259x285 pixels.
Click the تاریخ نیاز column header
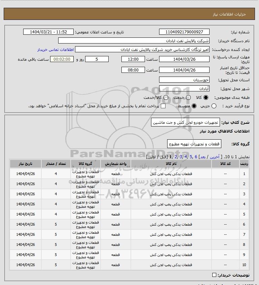[x=26, y=164]
